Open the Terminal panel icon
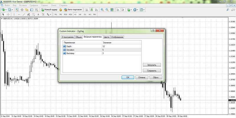The height and width of the screenshot is (118, 236). [32, 10]
